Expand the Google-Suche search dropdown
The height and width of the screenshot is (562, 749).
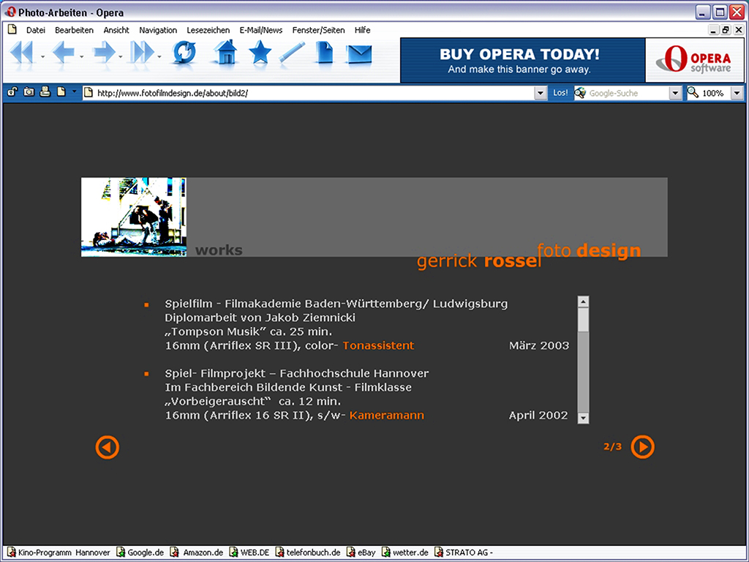click(674, 93)
